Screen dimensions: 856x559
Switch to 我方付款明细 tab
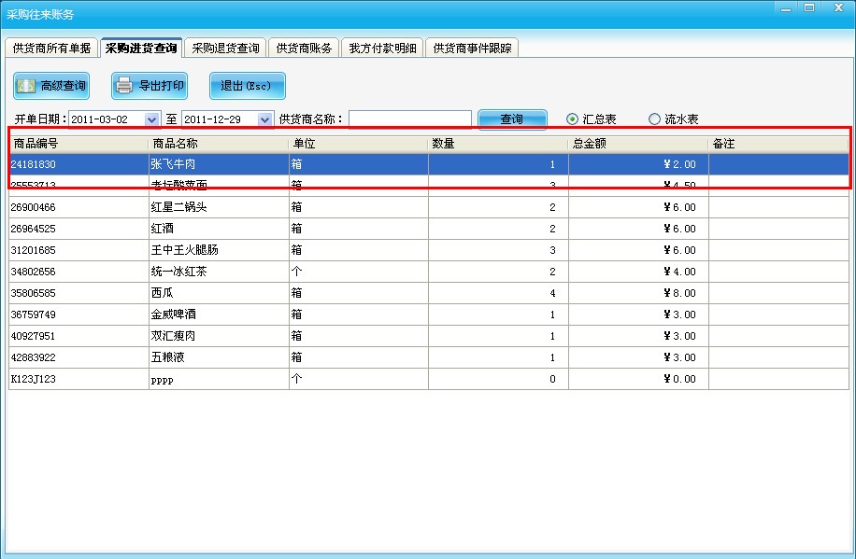[x=383, y=48]
